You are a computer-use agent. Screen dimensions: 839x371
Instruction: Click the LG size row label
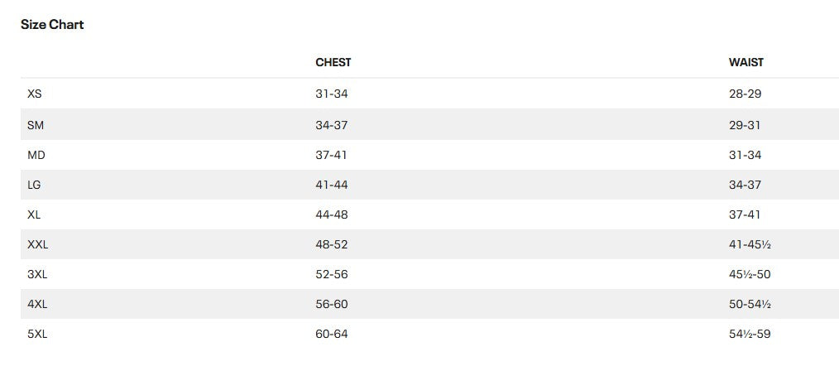(34, 185)
